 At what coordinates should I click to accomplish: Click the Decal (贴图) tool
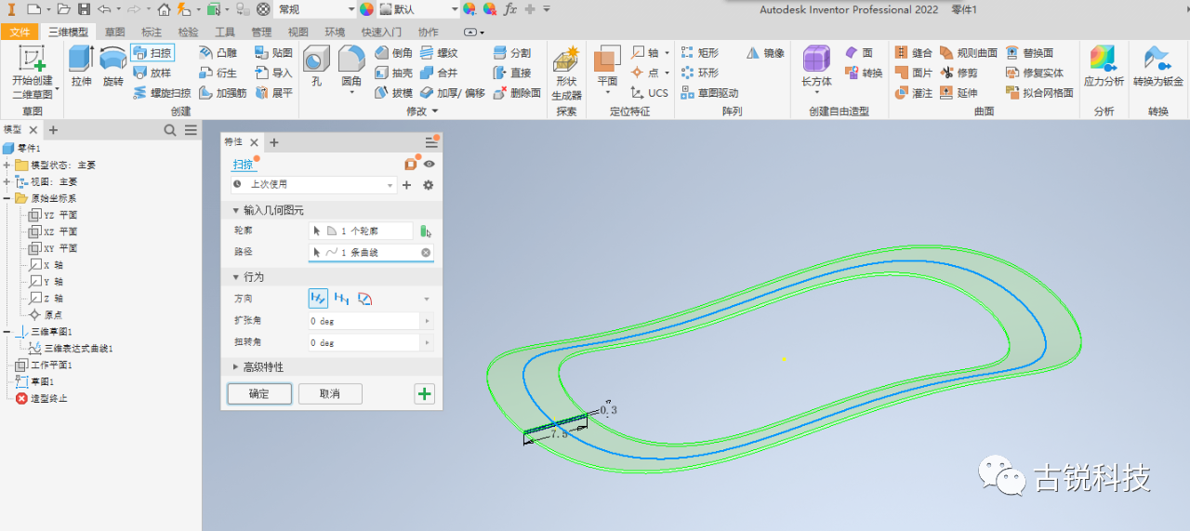[273, 53]
